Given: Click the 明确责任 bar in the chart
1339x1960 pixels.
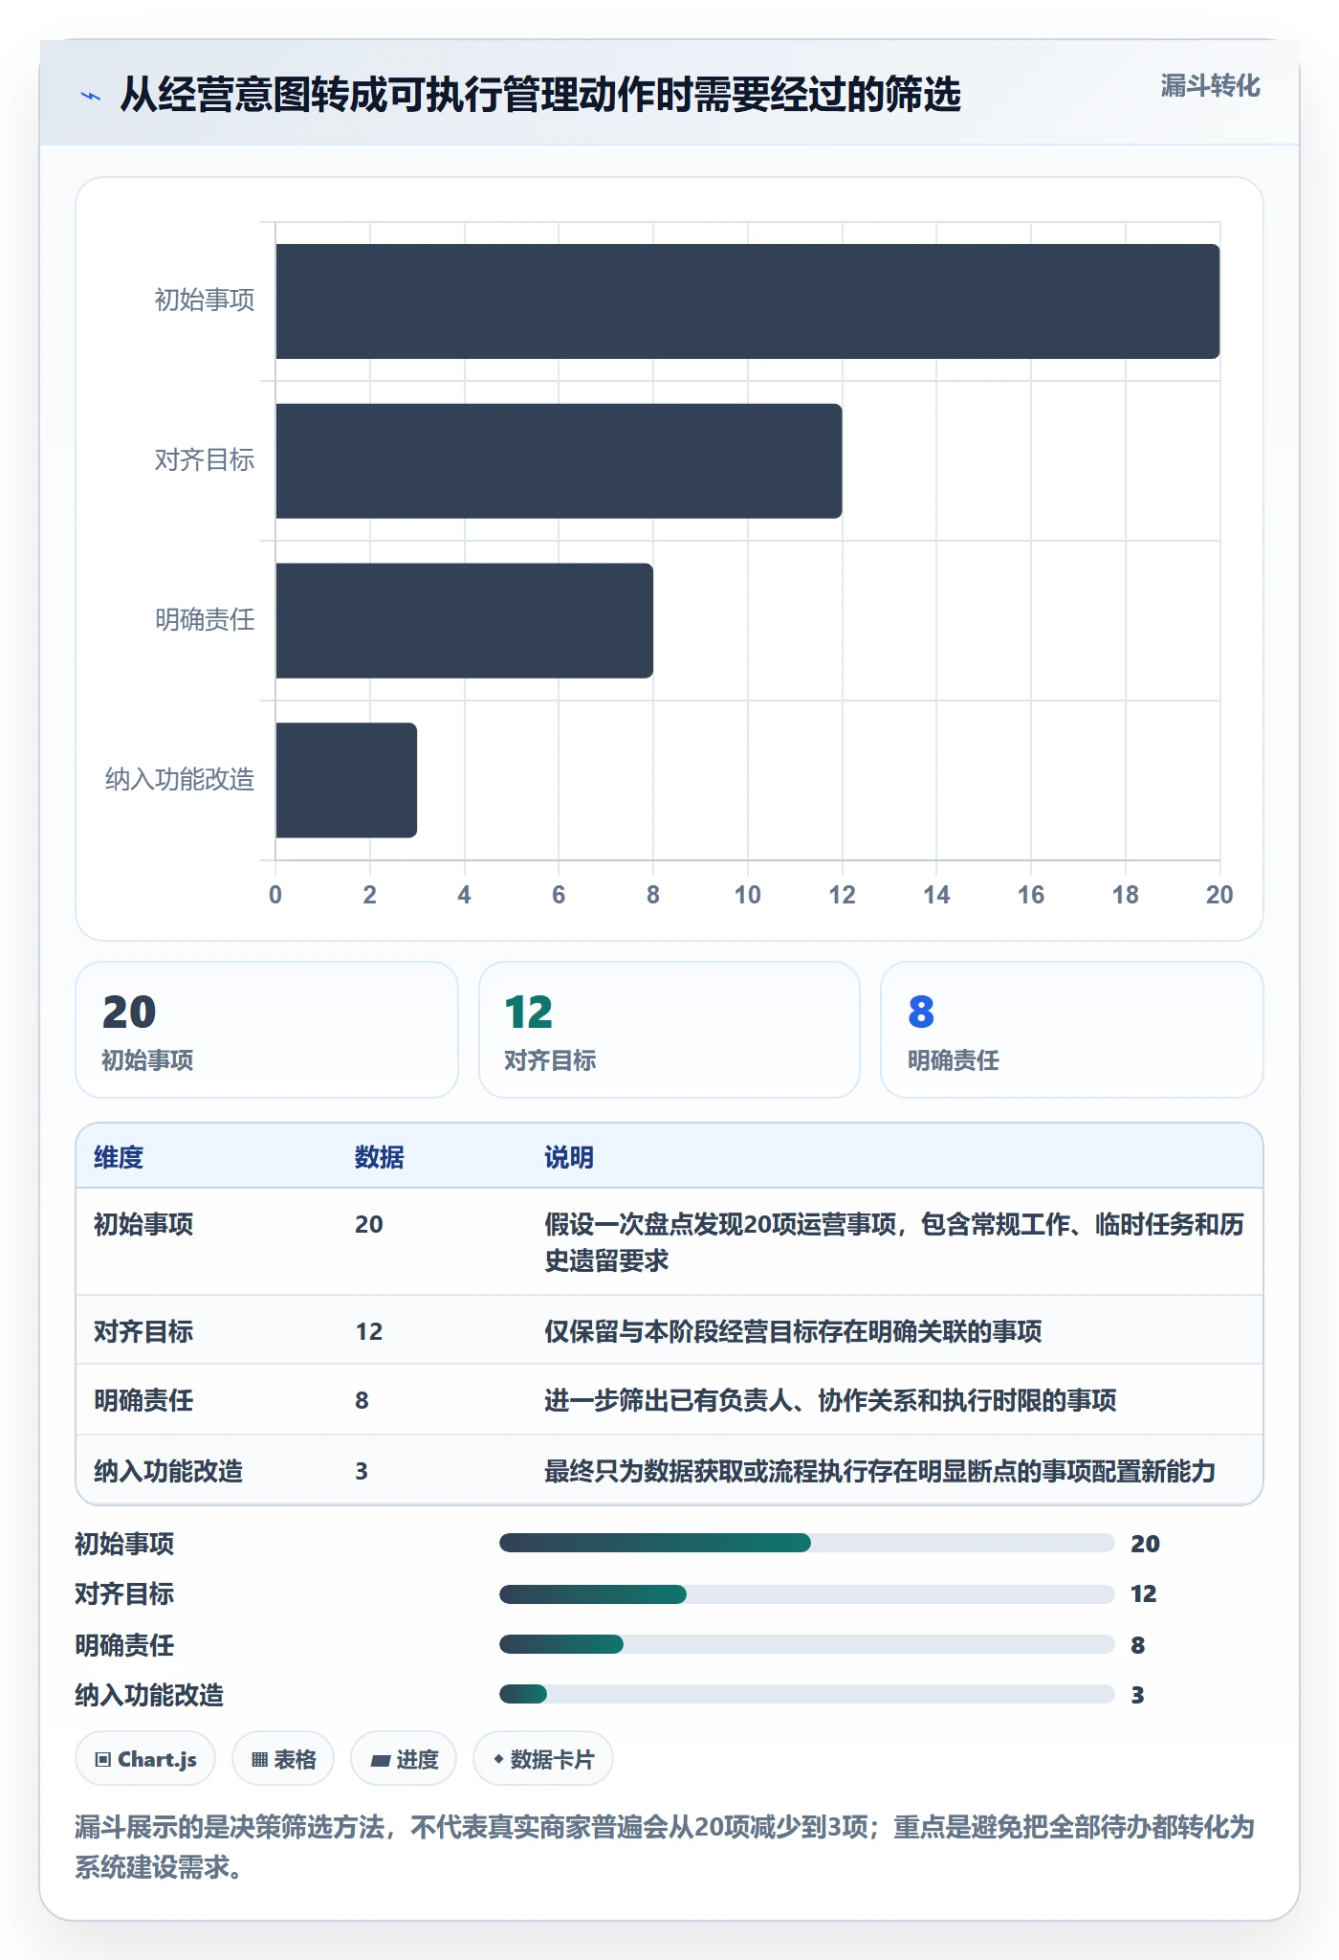Looking at the screenshot, I should 465,620.
